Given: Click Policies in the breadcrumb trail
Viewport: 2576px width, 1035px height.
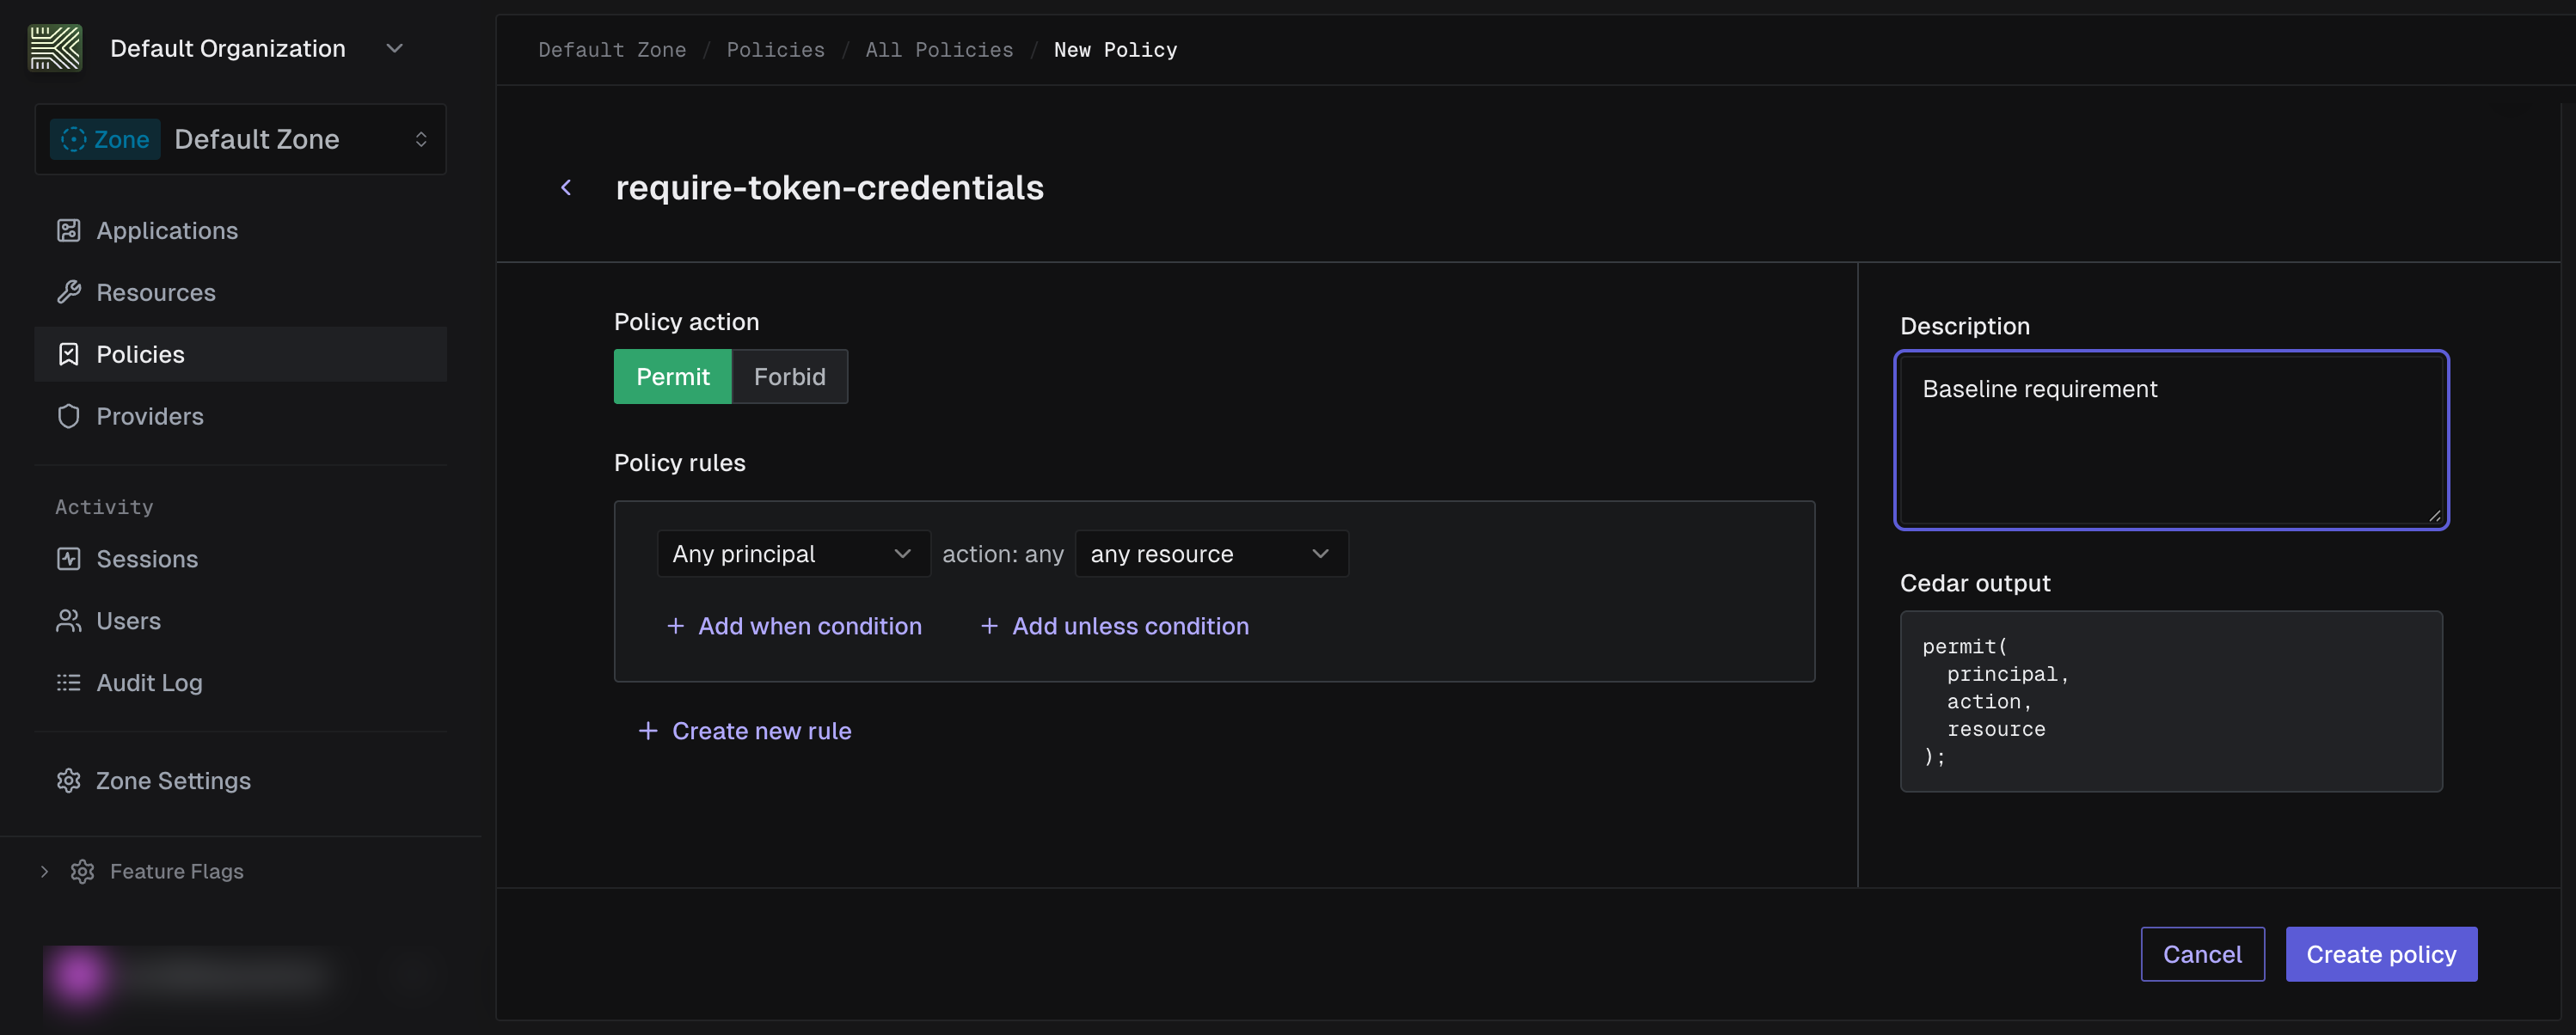Looking at the screenshot, I should tap(776, 49).
